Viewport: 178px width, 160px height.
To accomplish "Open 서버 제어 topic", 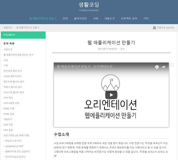I will tap(8, 98).
